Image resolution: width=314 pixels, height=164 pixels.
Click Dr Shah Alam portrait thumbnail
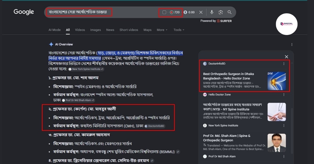[277, 143]
